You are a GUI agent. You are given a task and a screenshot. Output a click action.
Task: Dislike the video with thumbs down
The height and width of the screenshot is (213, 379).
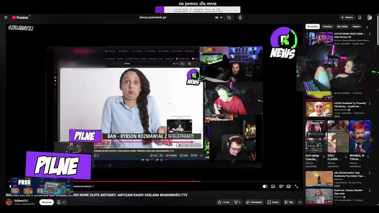(237, 202)
